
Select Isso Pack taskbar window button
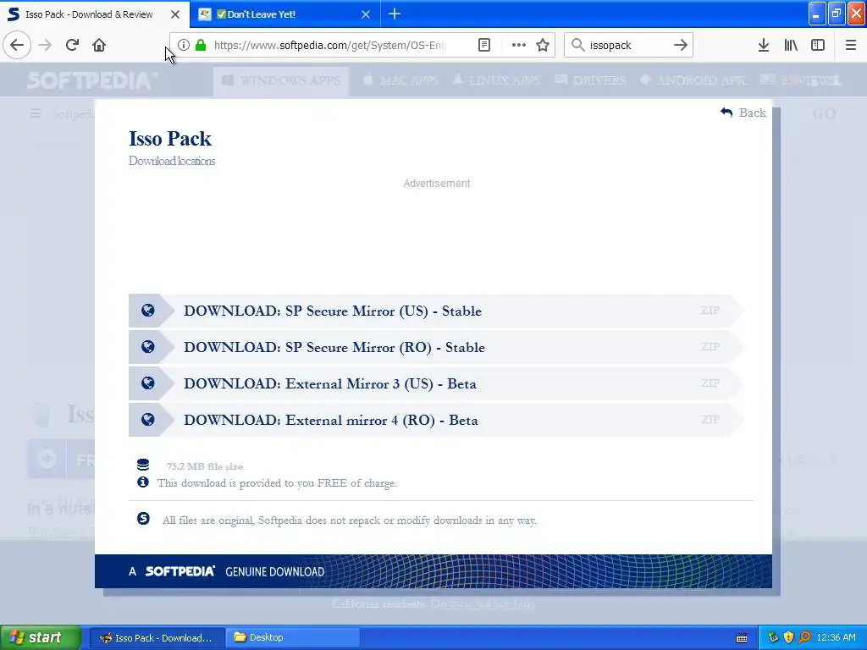coord(157,638)
